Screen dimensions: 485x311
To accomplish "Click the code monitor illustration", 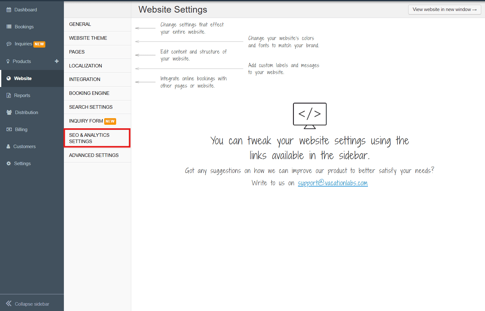I will [x=310, y=115].
